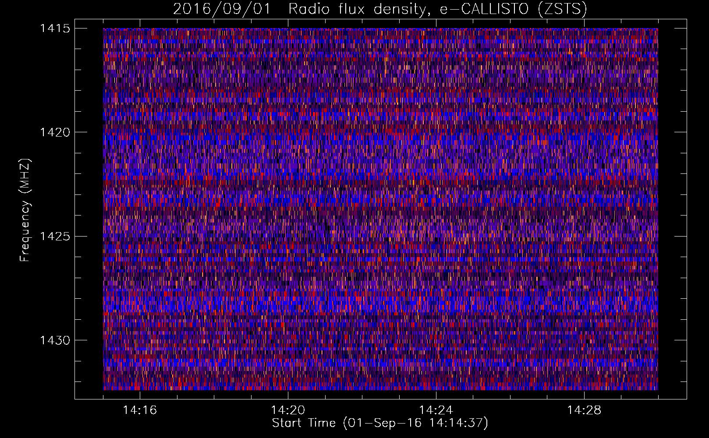Click the "Frequency (MHZ)" axis label
The image size is (709, 438).
25,210
